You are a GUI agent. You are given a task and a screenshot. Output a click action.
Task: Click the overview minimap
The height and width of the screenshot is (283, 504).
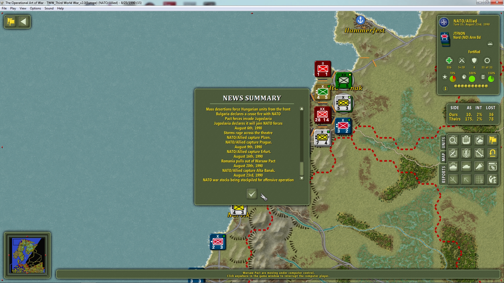coord(27,255)
